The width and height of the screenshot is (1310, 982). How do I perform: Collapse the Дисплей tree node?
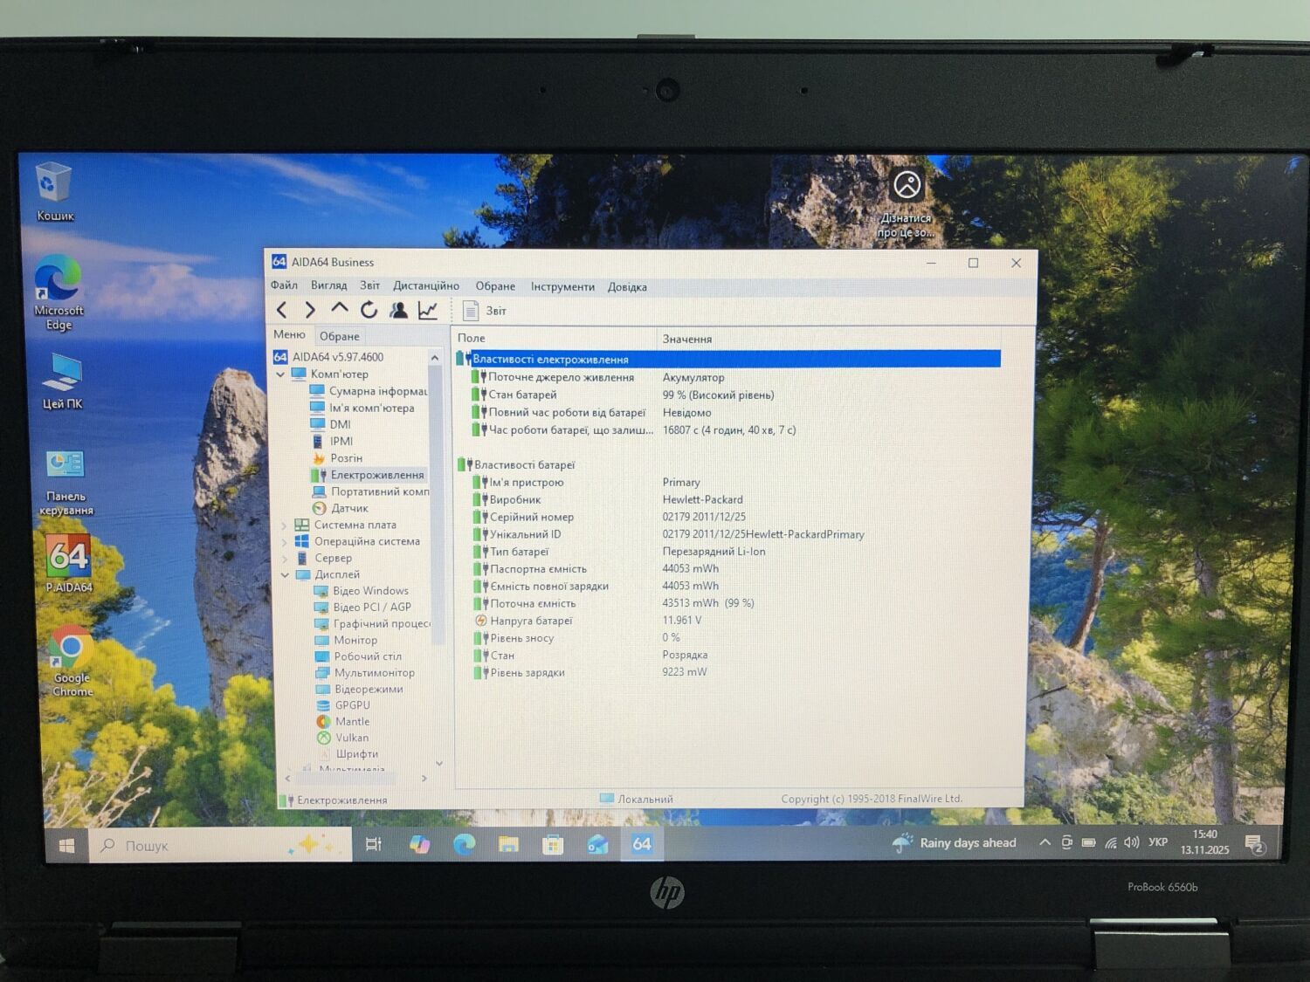[285, 574]
